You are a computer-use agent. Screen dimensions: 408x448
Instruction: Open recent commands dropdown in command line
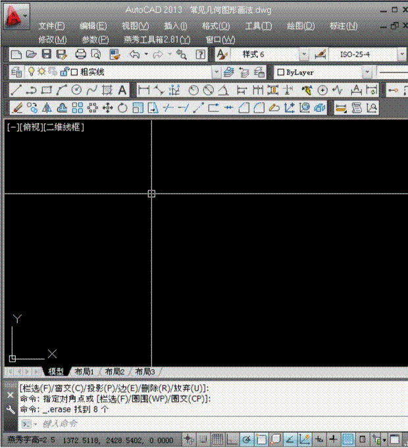pyautogui.click(x=36, y=424)
